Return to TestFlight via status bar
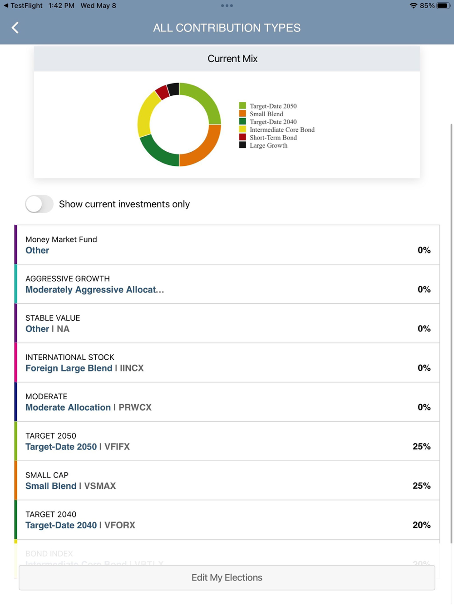The image size is (454, 606). pos(23,6)
